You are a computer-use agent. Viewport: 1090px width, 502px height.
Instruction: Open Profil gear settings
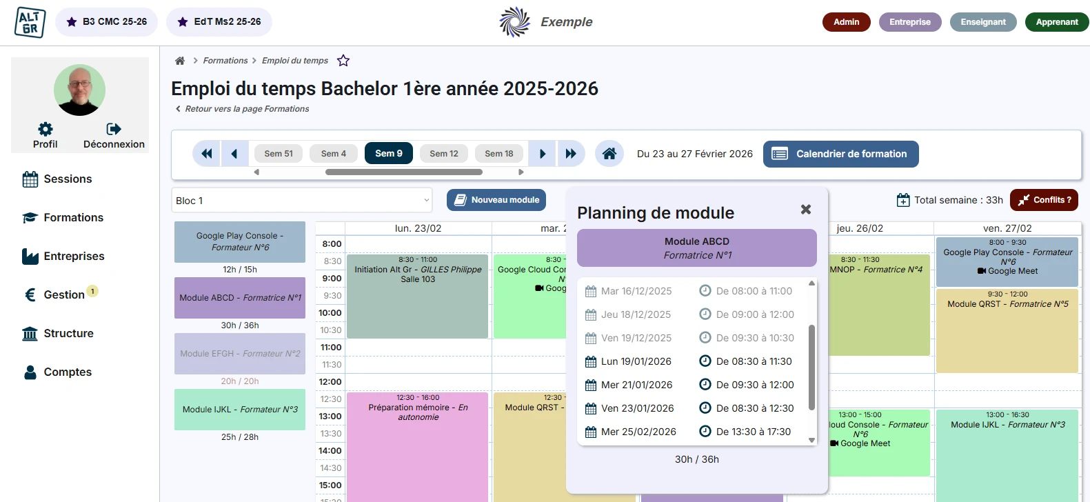click(x=46, y=130)
